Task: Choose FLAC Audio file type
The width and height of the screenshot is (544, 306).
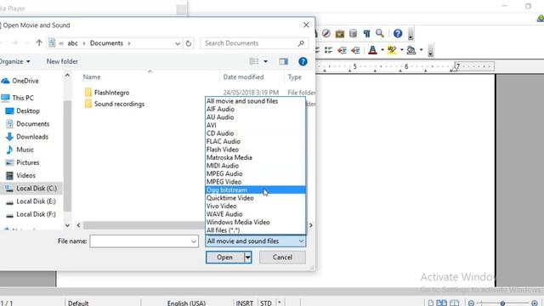Action: 255,141
